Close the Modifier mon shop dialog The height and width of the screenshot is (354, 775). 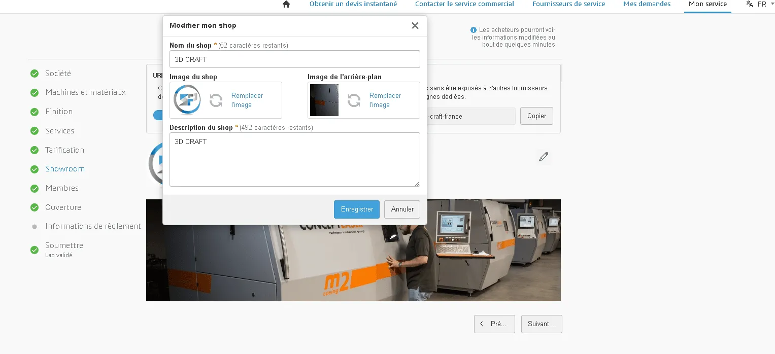(415, 25)
